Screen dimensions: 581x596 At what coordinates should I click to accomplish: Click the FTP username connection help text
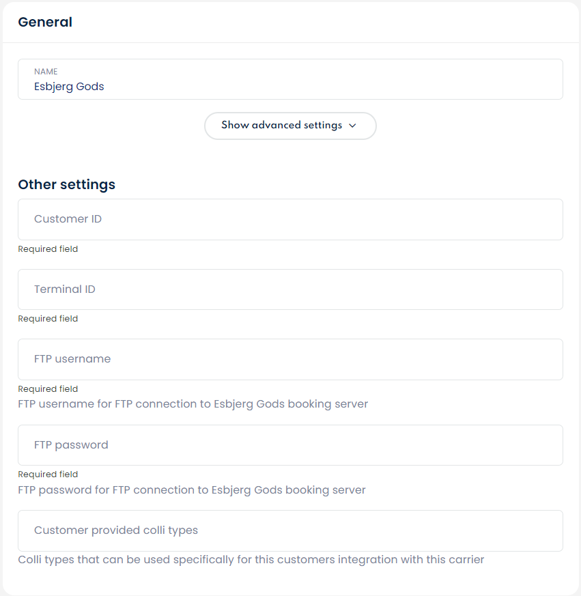coord(193,404)
